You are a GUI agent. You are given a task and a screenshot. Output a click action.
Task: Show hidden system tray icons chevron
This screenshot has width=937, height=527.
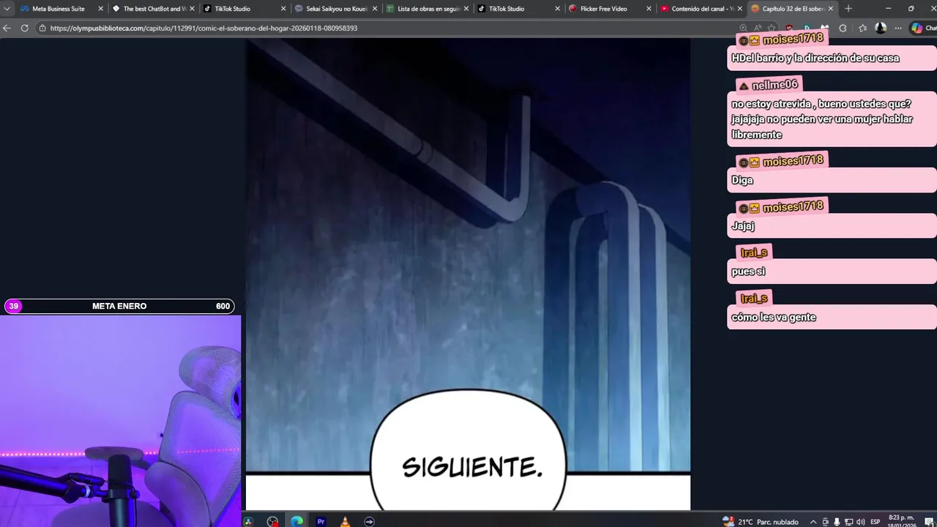click(813, 522)
